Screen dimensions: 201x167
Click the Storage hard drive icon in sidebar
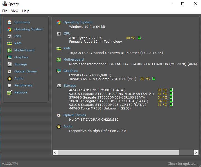click(x=10, y=64)
